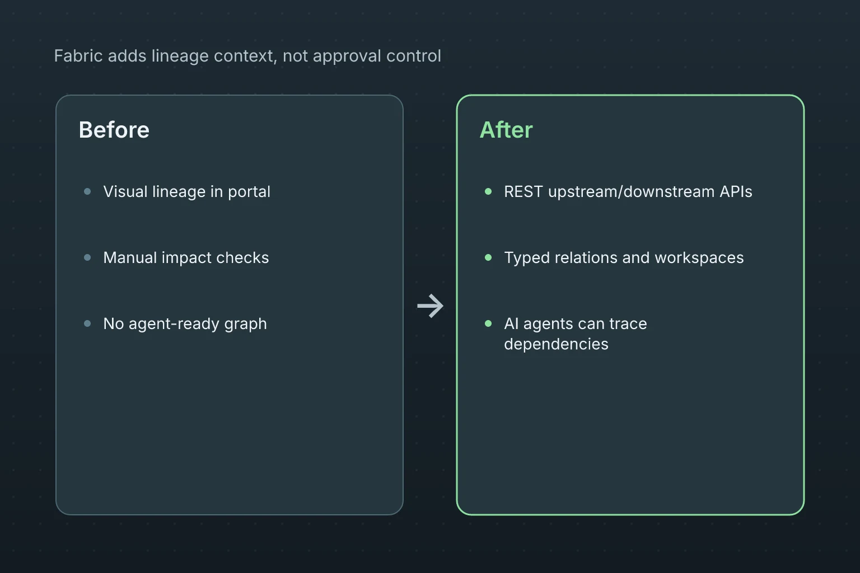Click the green bullet beside AI agents
The image size is (860, 573).
pos(488,323)
